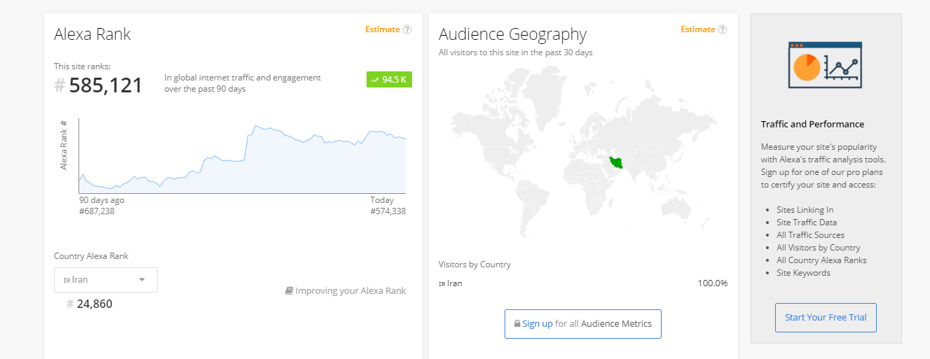Click the Today rank value #574,338
The image size is (930, 359).
[x=388, y=211]
